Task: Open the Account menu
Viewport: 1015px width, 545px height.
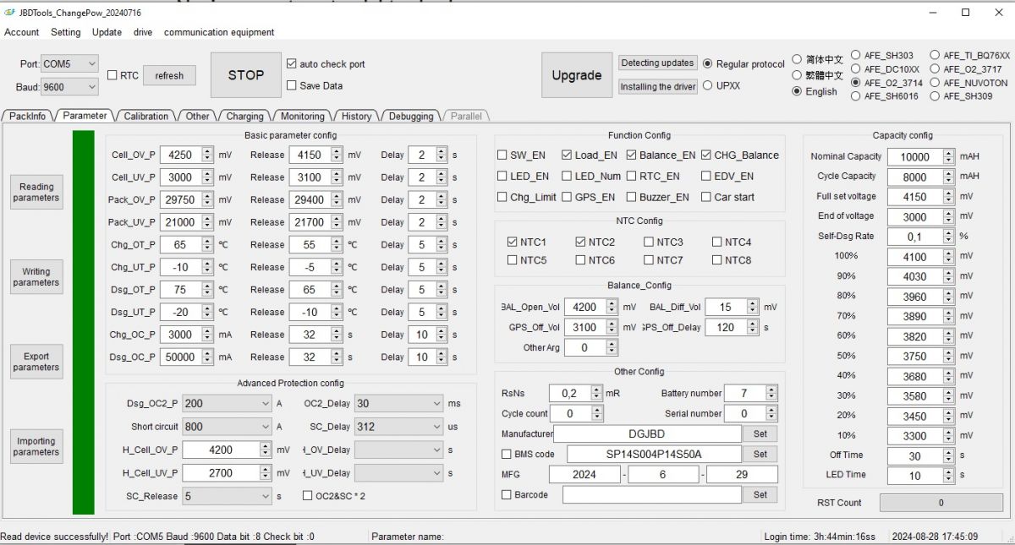Action: coord(22,32)
